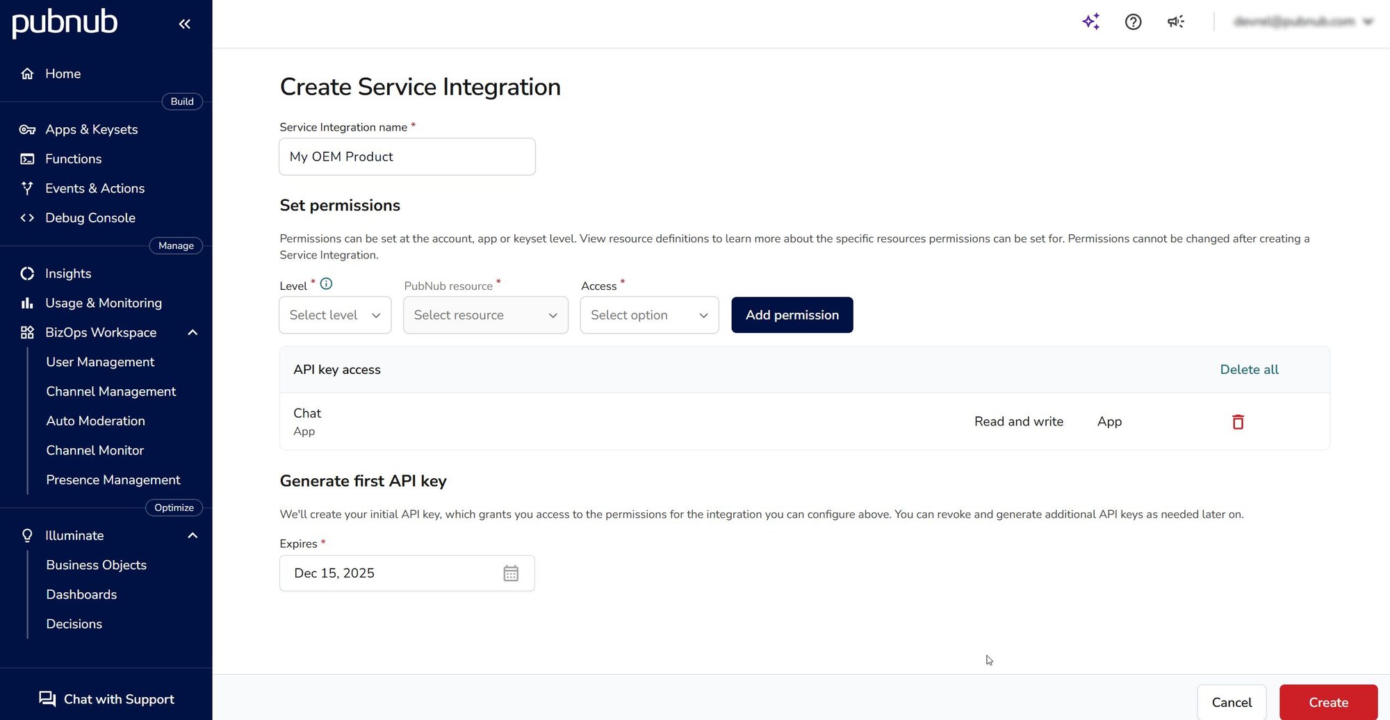Open the PubNub resource dropdown
Image resolution: width=1390 pixels, height=720 pixels.
pyautogui.click(x=485, y=315)
